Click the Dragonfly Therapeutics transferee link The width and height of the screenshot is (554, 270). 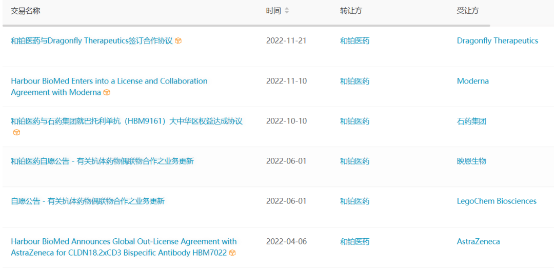[498, 40]
